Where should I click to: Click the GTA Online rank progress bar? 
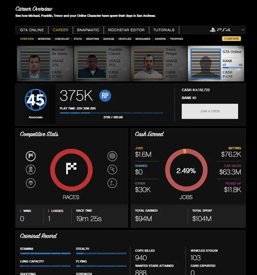[232, 67]
